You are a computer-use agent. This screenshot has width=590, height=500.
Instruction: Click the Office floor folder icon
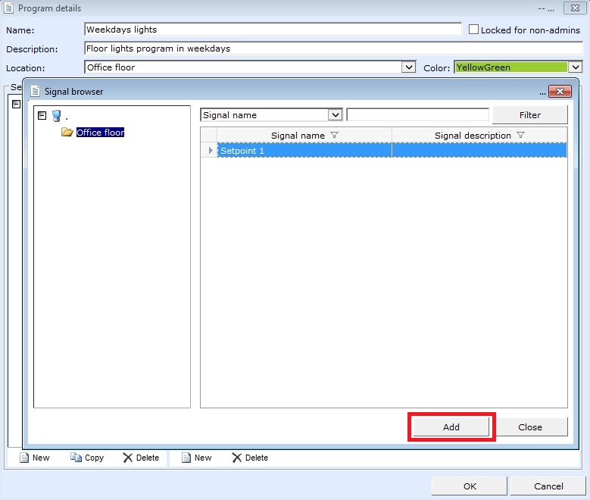click(x=67, y=133)
